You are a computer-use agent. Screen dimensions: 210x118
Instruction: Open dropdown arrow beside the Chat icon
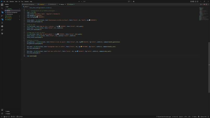click(x=131, y=2)
